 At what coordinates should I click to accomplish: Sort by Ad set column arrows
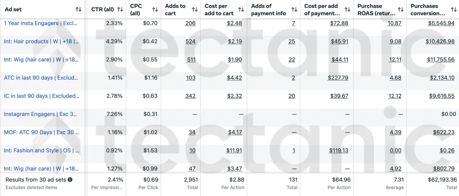click(78, 10)
